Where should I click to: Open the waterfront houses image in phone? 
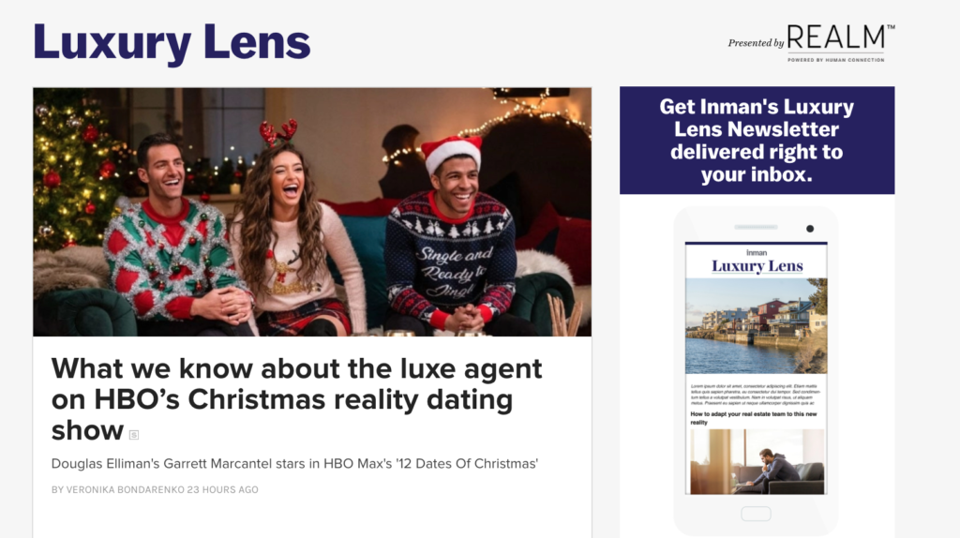coord(757,325)
